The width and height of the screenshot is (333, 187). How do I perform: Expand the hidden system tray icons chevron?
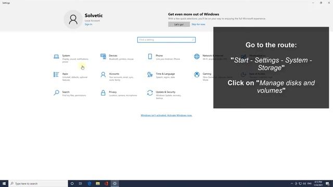pyautogui.click(x=292, y=183)
